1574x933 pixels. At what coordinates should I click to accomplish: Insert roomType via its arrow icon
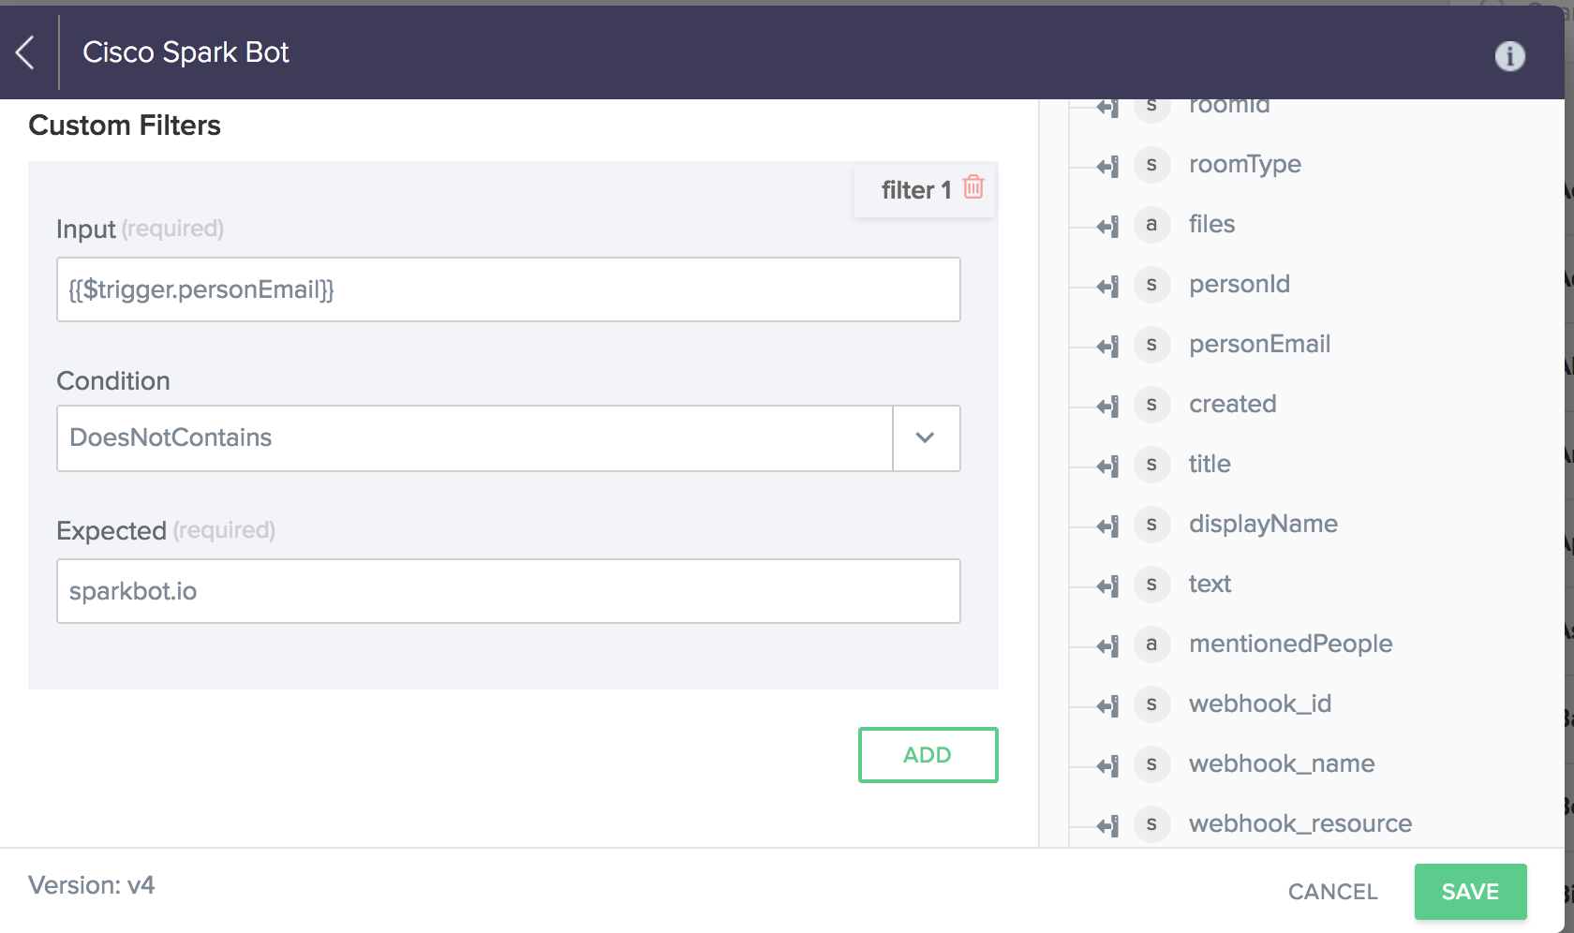[x=1108, y=167]
